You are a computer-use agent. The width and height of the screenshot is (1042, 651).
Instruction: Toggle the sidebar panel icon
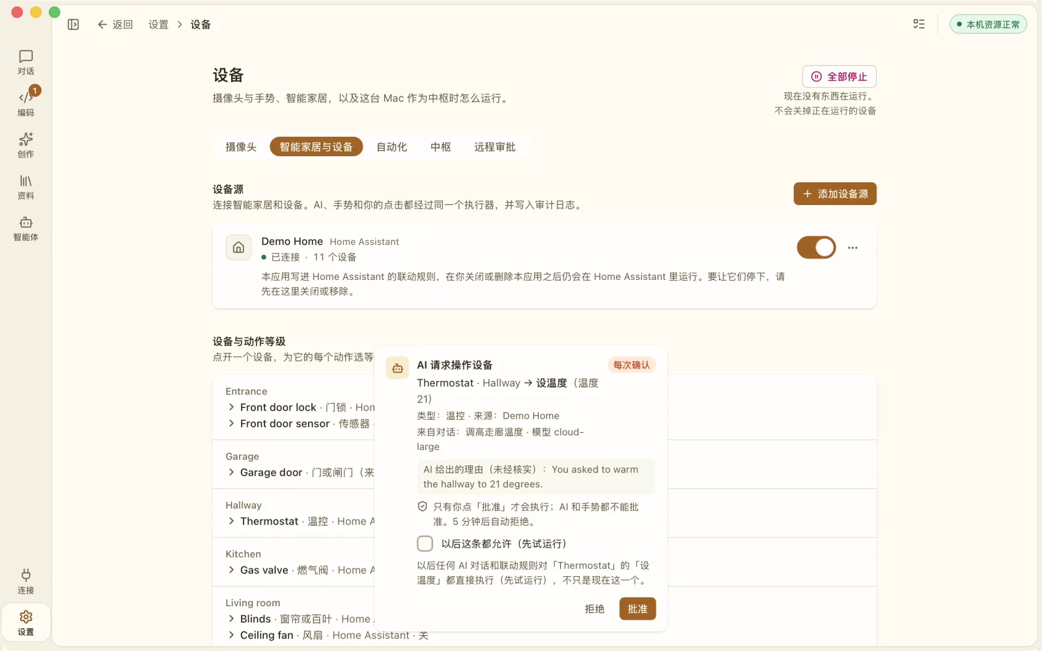73,24
